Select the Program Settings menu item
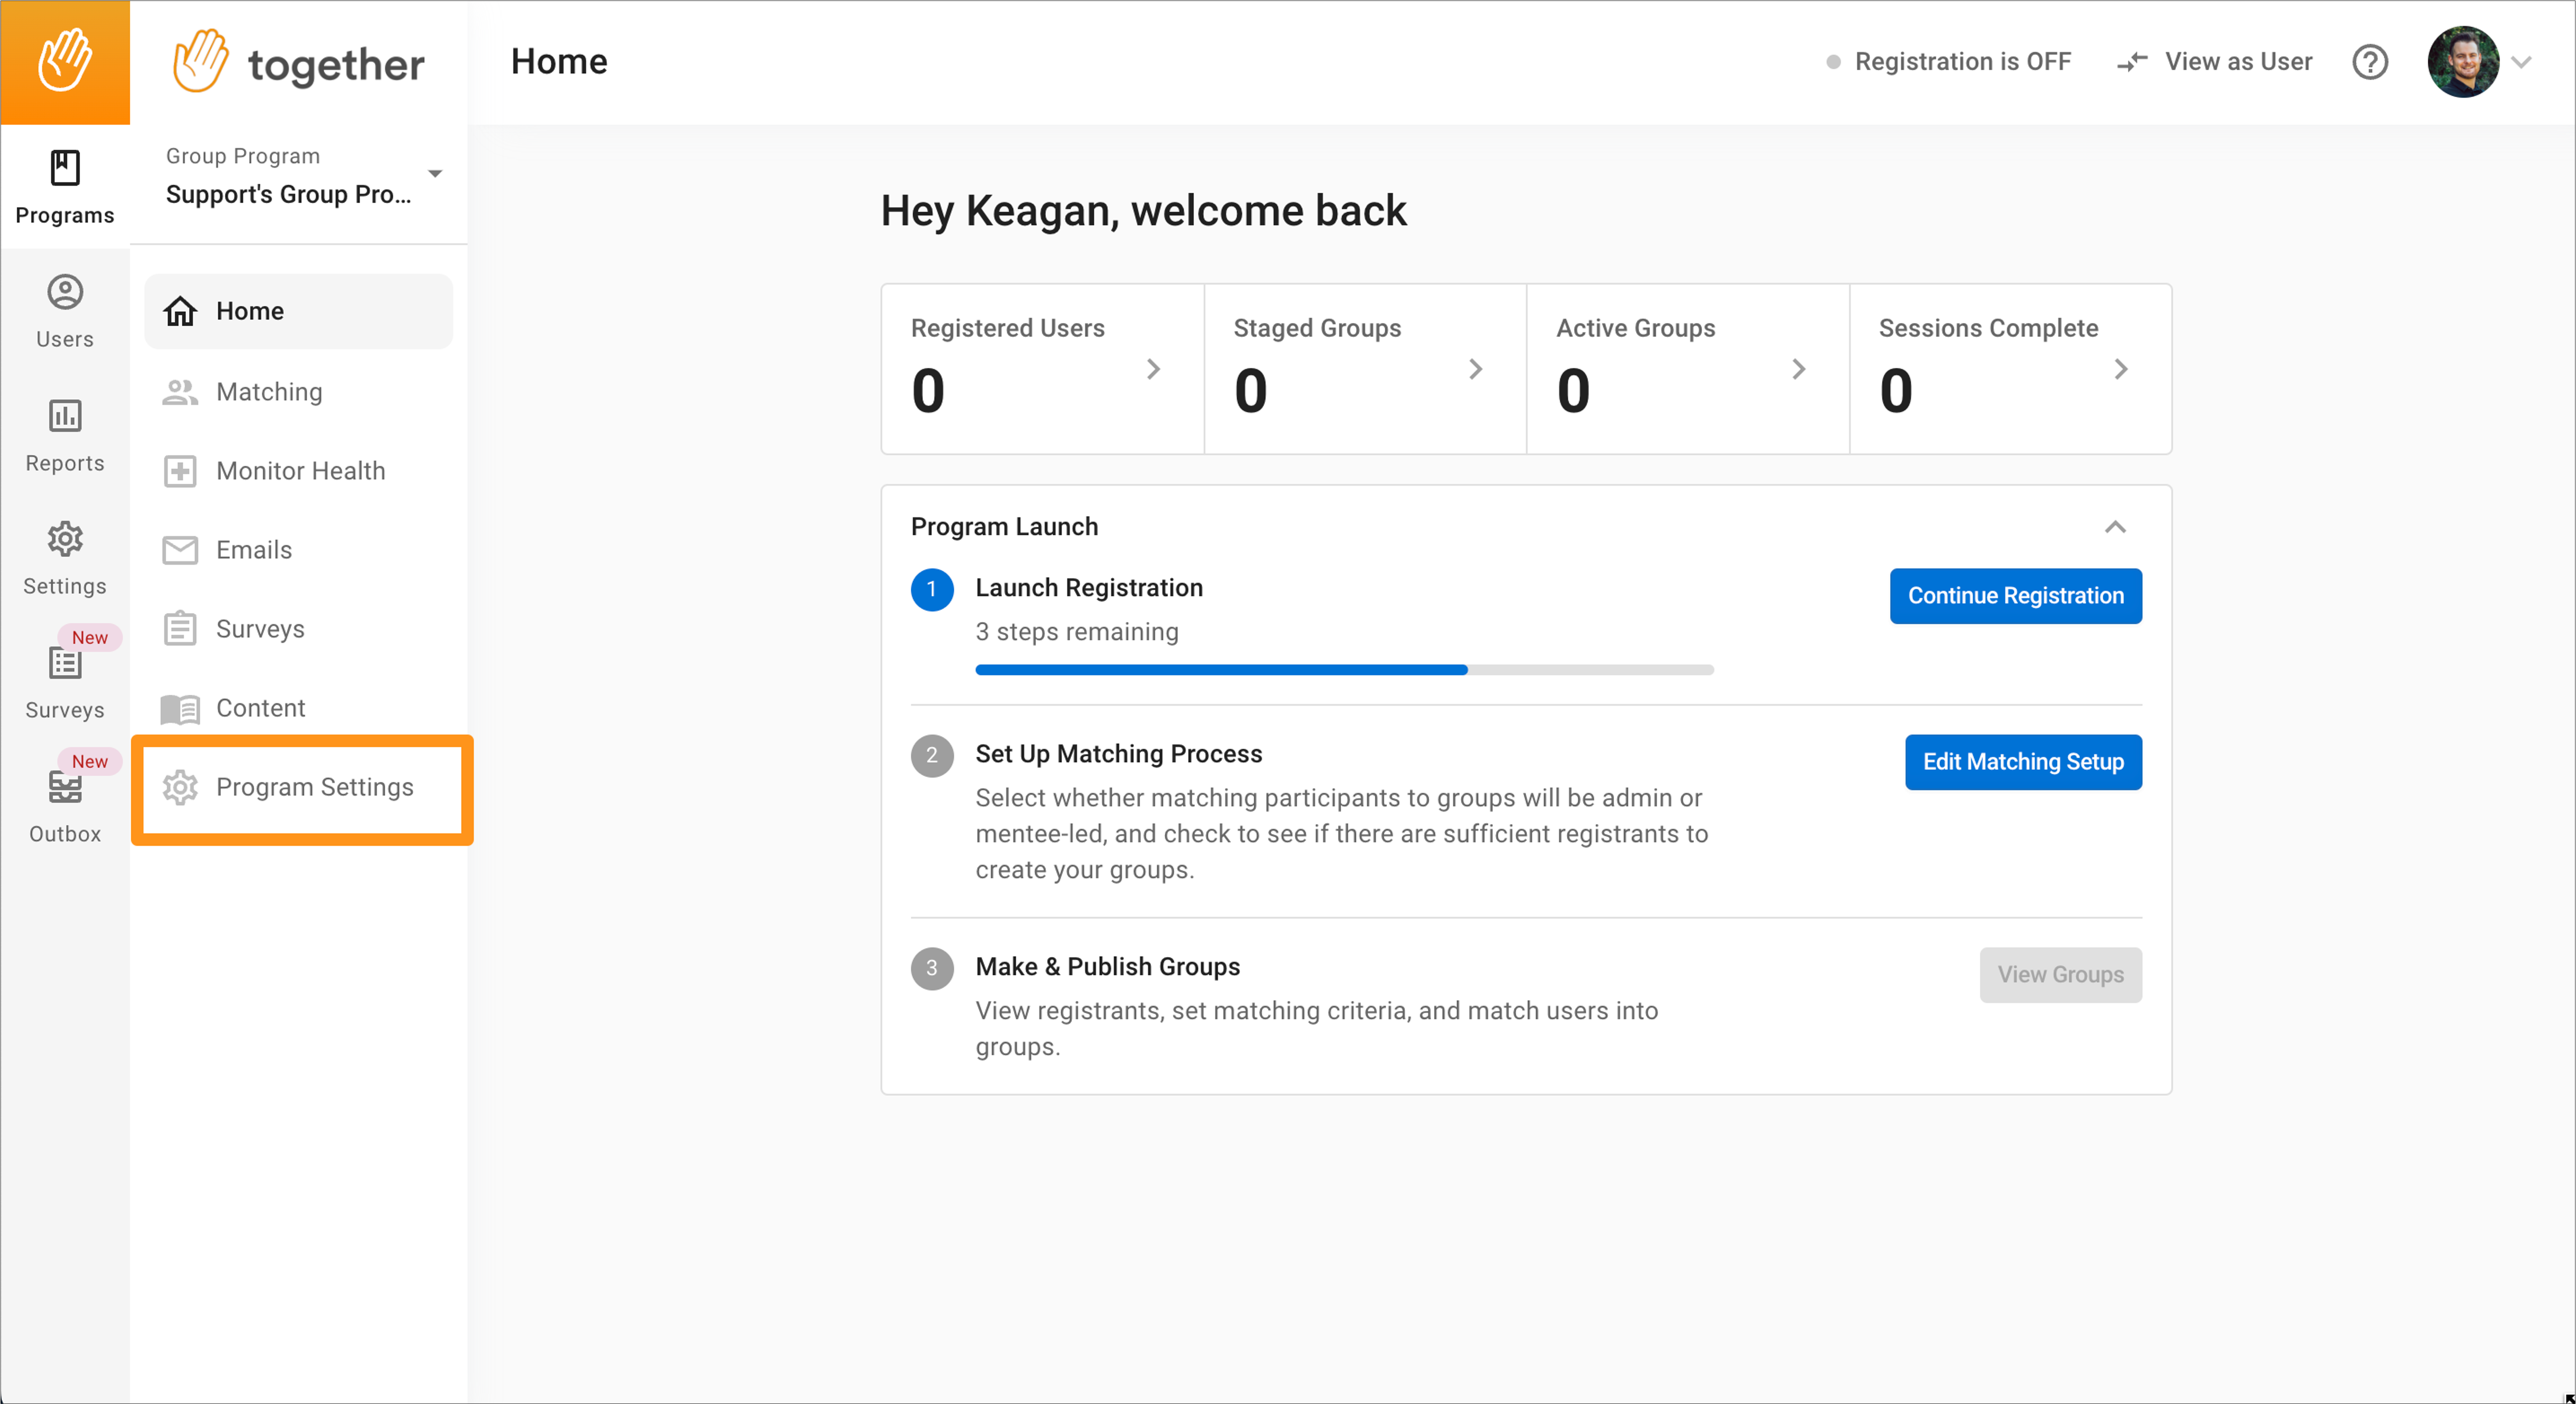 [298, 788]
